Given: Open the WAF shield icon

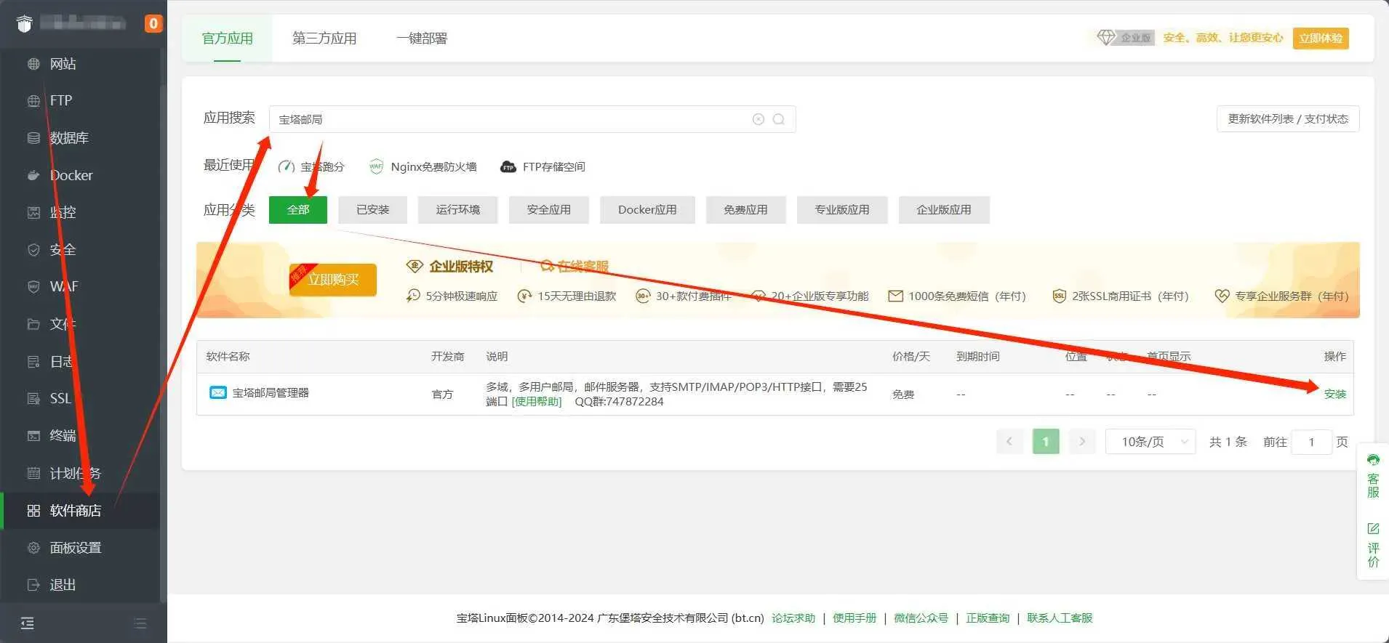Looking at the screenshot, I should (33, 287).
